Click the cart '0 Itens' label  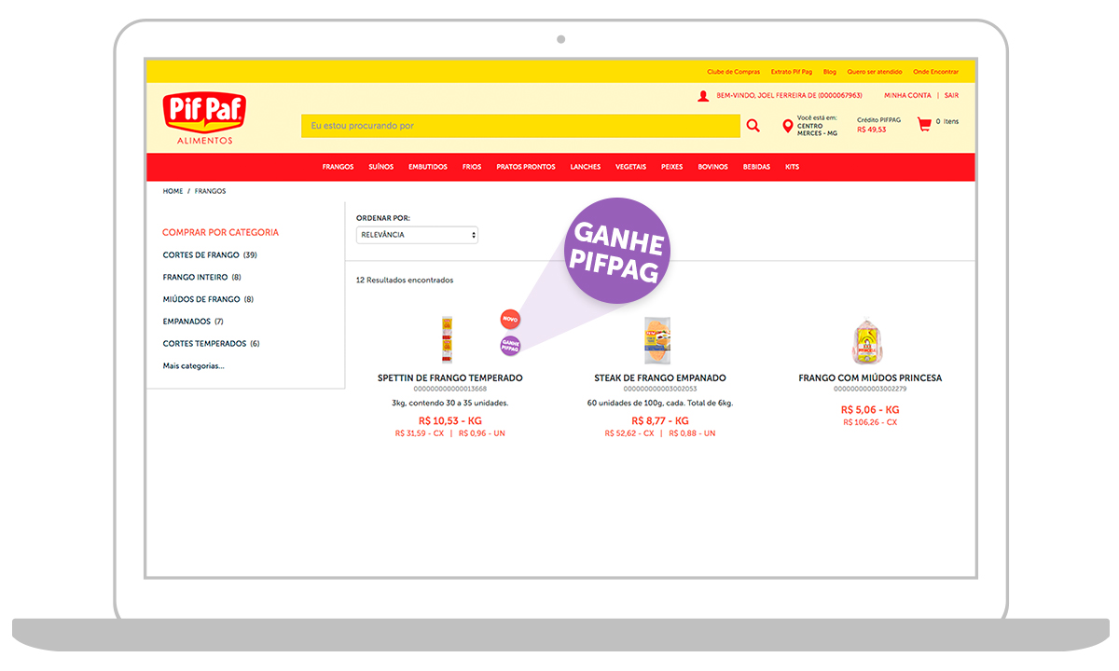(x=947, y=122)
